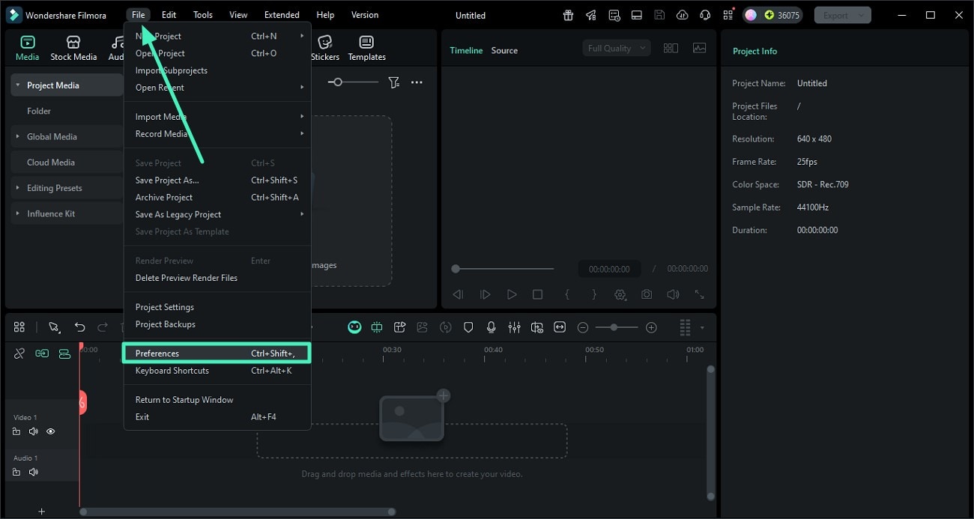The width and height of the screenshot is (974, 519).
Task: Click the Undo arrow in timeline toolbar
Action: point(79,327)
